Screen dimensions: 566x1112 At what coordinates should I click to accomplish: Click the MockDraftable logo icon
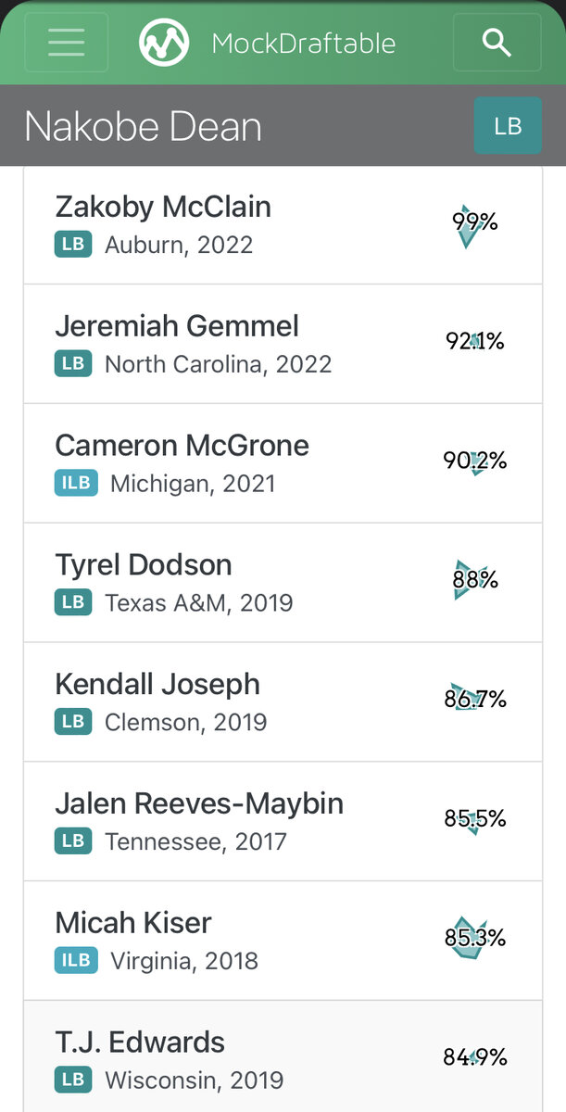(x=164, y=43)
